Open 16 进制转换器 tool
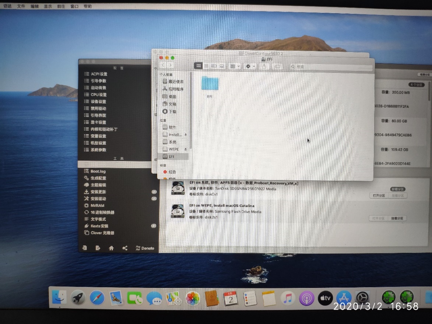 pyautogui.click(x=99, y=212)
